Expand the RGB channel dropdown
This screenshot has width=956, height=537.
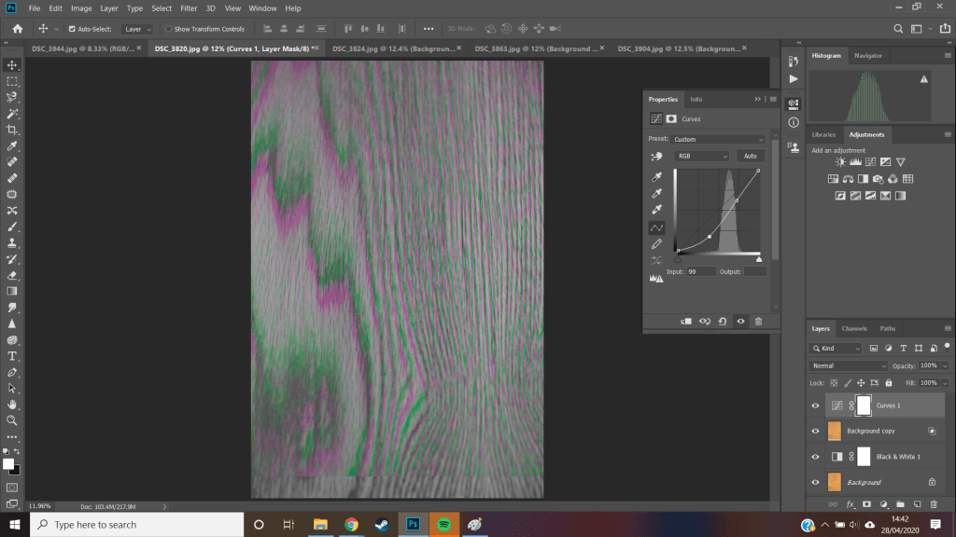(701, 156)
